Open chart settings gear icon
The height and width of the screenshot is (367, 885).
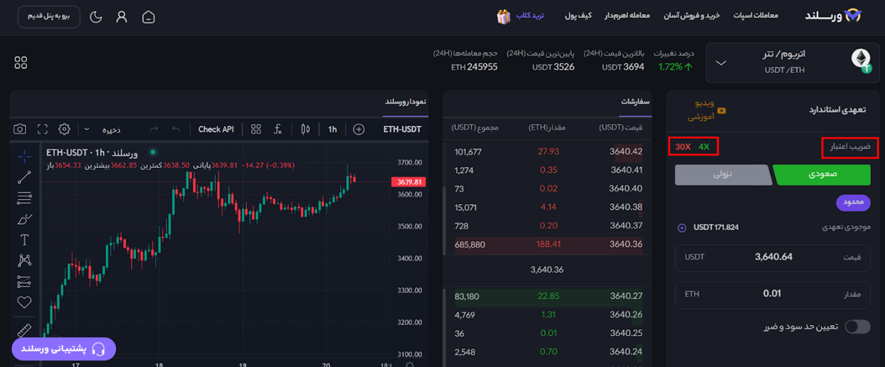pos(64,129)
